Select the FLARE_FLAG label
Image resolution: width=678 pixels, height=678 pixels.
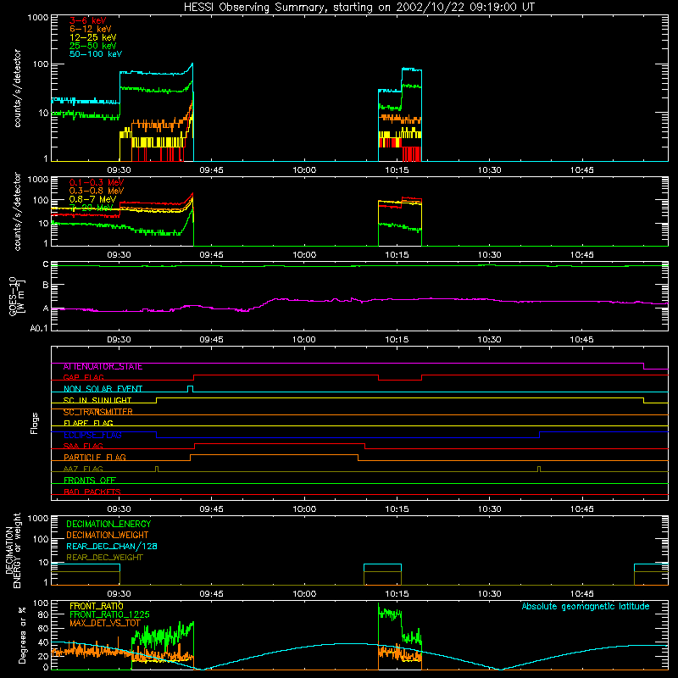pos(88,423)
